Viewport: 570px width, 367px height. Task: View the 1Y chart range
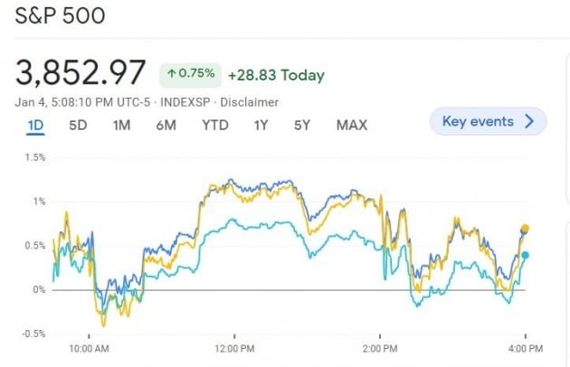[261, 125]
